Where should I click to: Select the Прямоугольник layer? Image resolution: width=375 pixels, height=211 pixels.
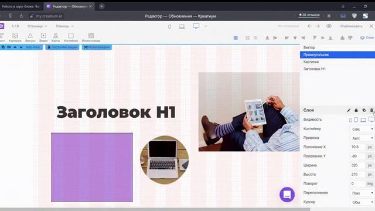pos(337,55)
